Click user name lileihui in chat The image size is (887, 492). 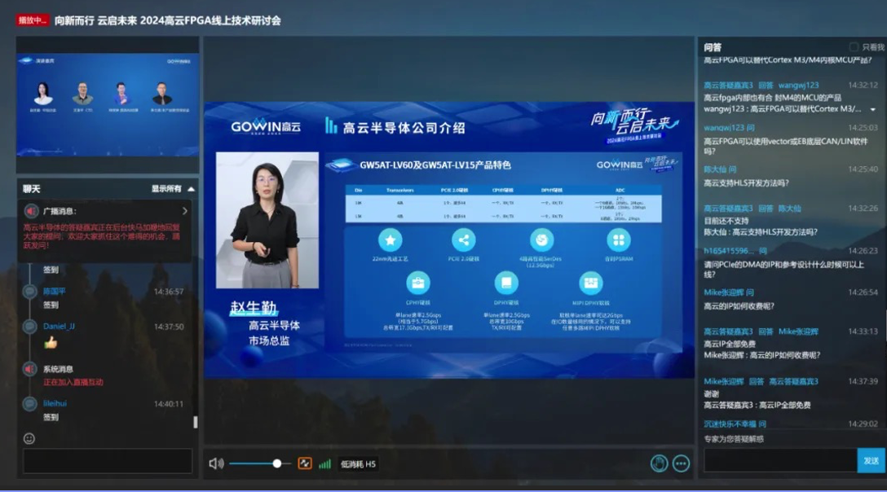(55, 403)
